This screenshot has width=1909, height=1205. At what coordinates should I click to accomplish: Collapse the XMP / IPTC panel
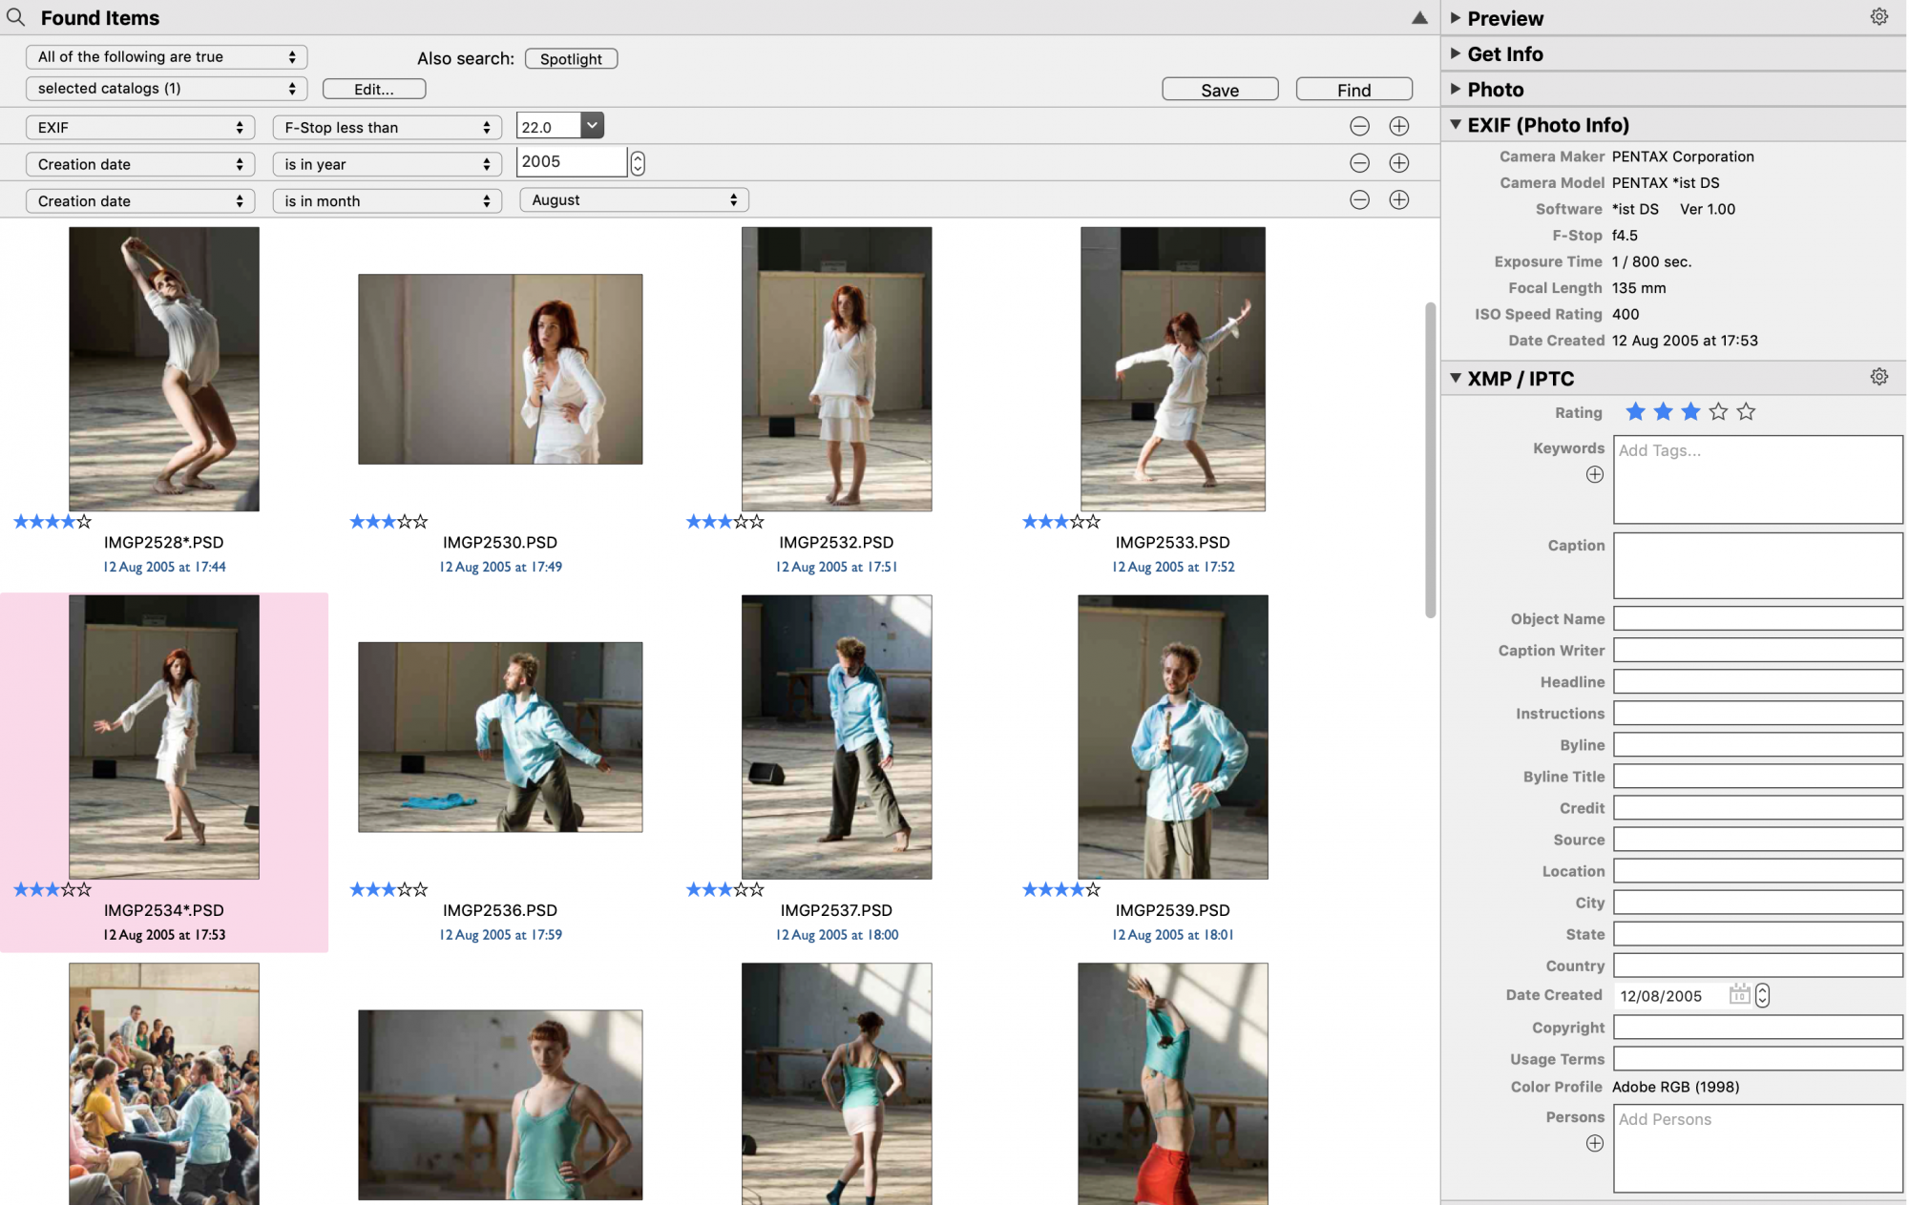pos(1455,378)
